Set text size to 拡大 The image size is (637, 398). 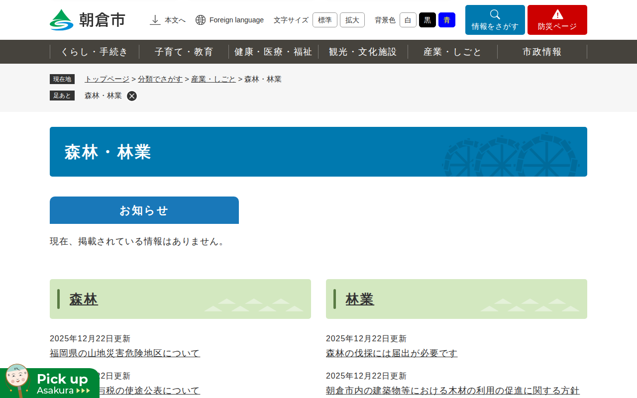click(x=352, y=20)
